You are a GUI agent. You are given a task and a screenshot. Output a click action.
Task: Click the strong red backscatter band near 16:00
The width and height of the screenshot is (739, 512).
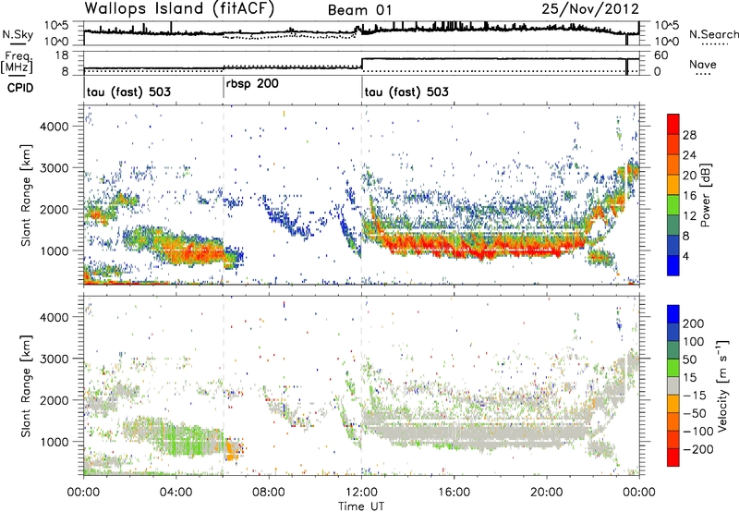coord(454,247)
